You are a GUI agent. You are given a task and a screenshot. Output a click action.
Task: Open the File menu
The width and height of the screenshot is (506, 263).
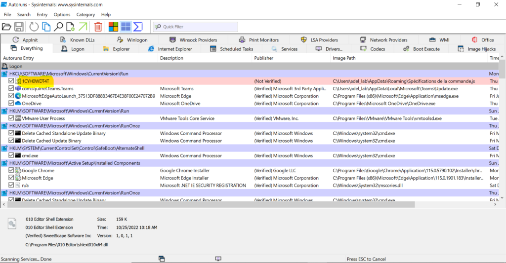tap(7, 14)
